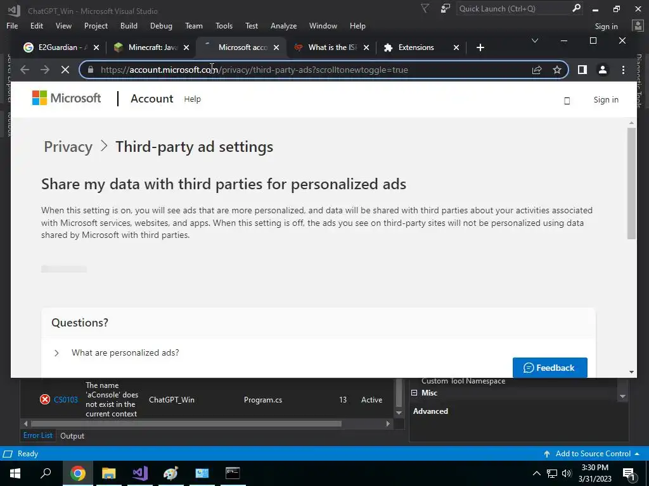Open the Help link beside Account

click(x=192, y=99)
